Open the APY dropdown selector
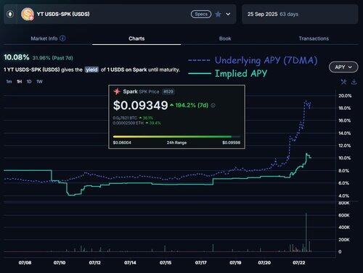This screenshot has width=363, height=273. pos(343,67)
